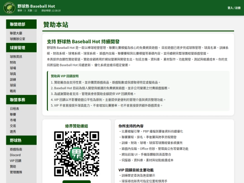Open the 贊助 sidebar link
This screenshot has height=183, width=244.
(x=13, y=166)
